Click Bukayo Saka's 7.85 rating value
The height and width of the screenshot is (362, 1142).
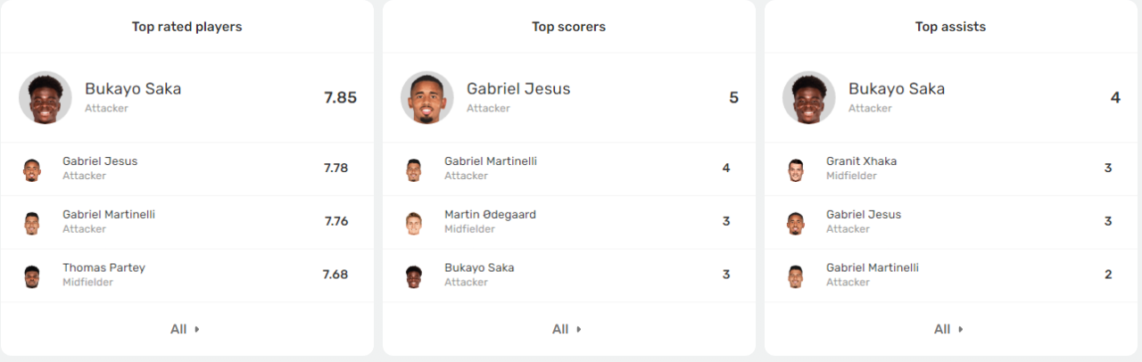coord(340,98)
